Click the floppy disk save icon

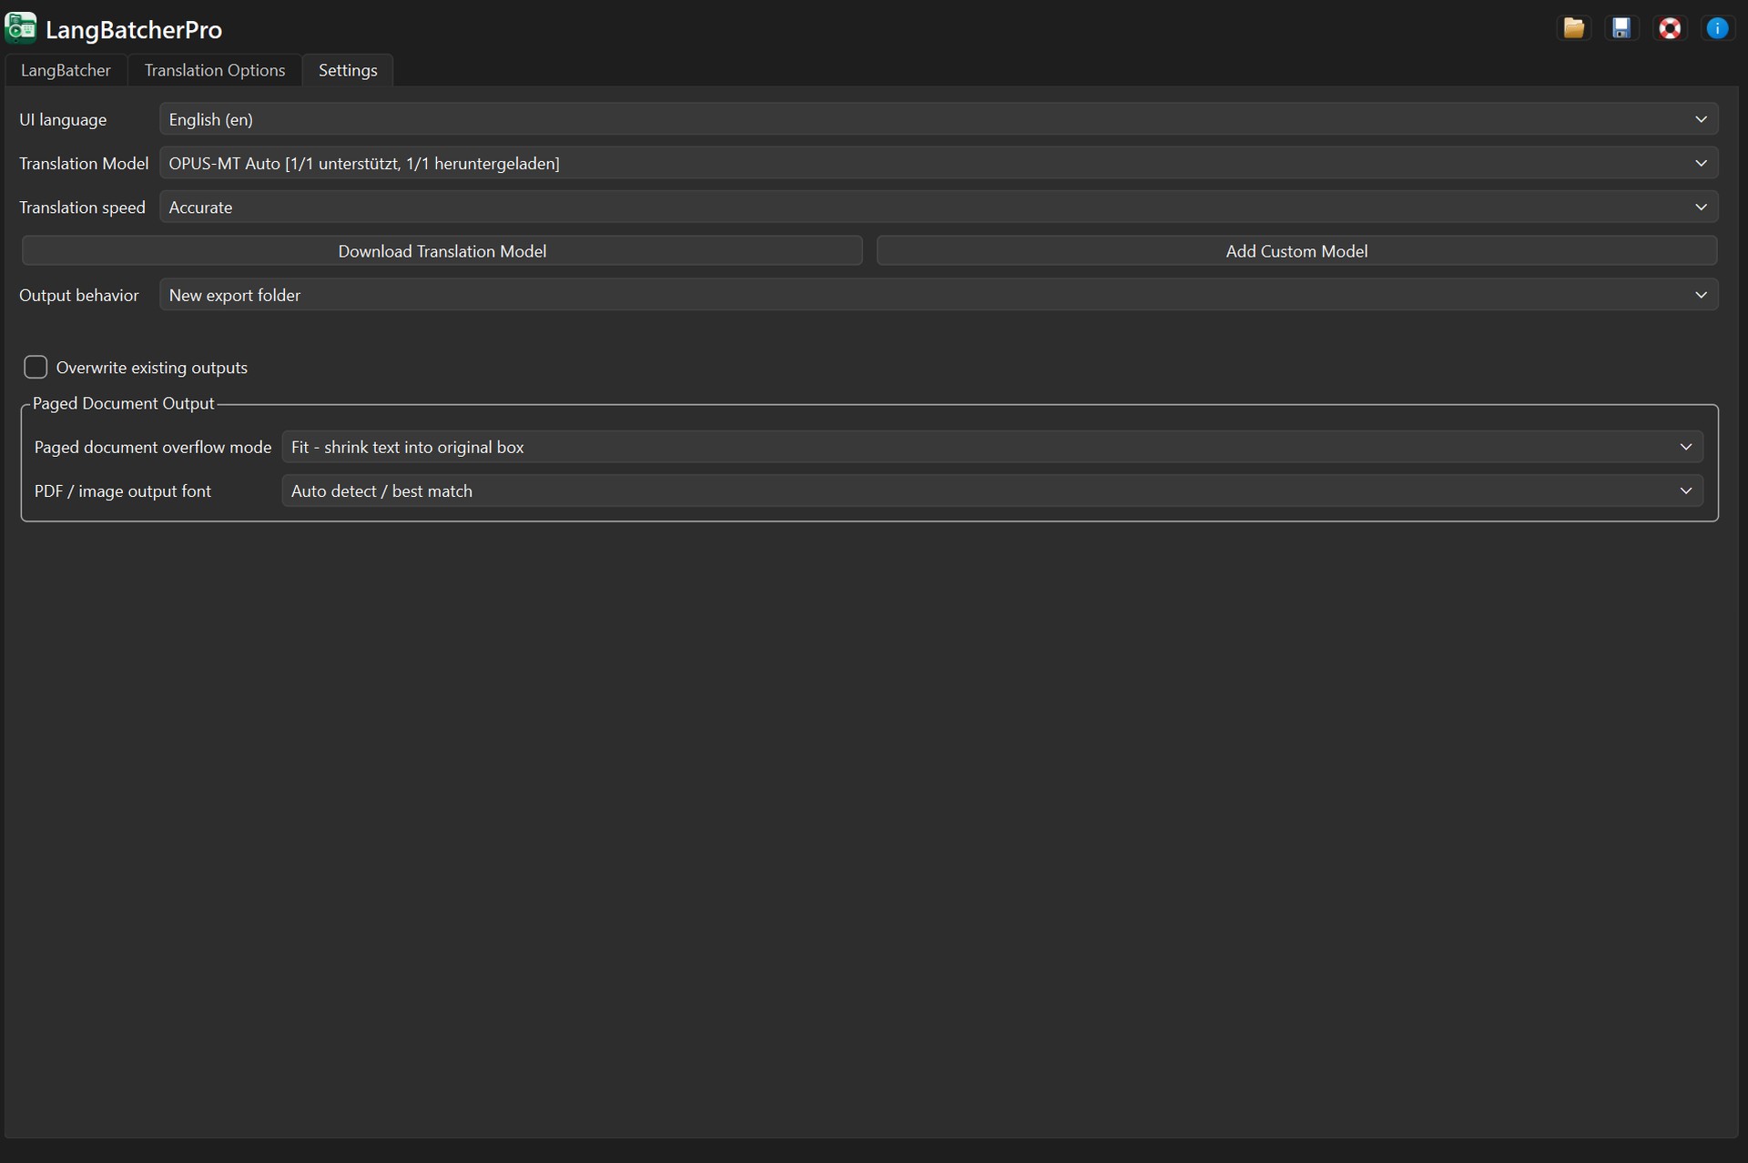click(1621, 28)
